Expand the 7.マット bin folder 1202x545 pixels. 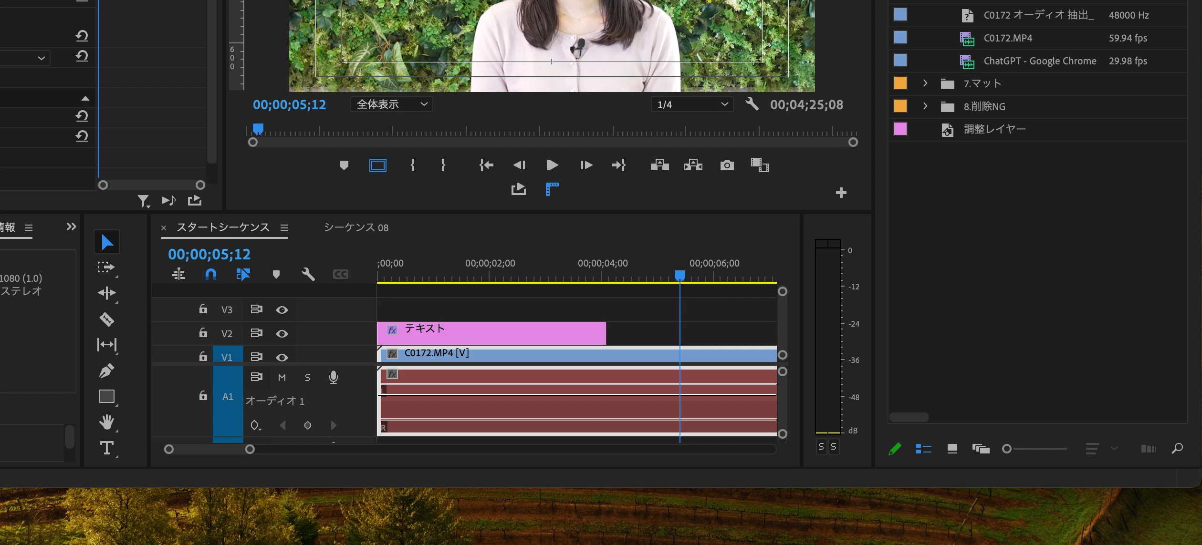[x=925, y=83]
